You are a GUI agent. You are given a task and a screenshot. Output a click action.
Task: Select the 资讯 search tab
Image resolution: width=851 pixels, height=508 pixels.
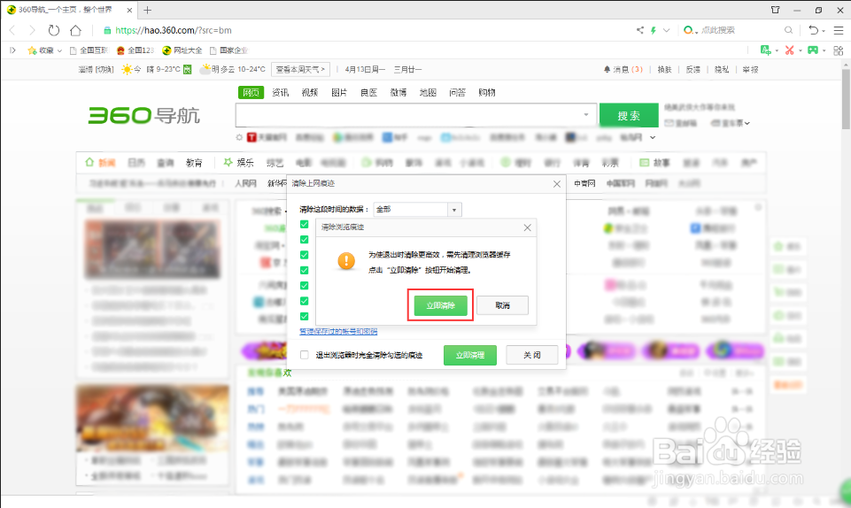pos(281,92)
